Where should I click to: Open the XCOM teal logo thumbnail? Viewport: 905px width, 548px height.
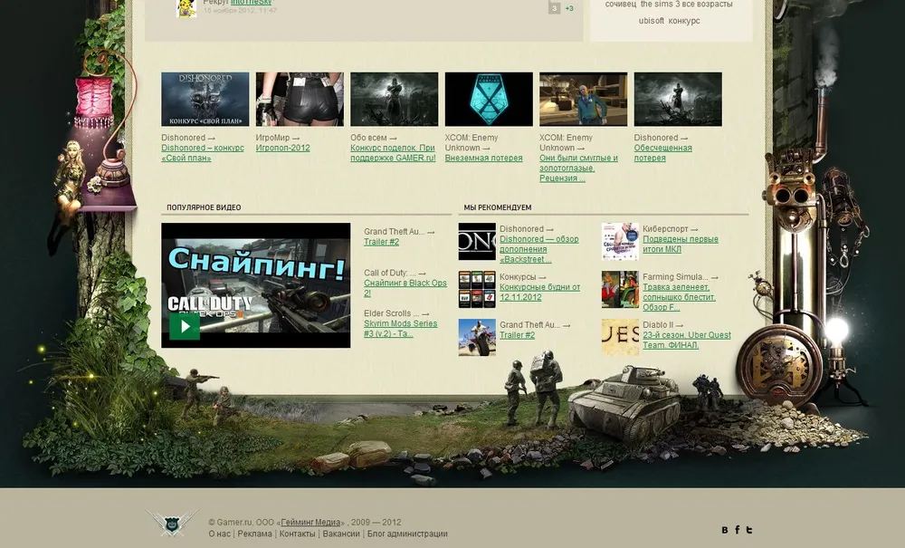[489, 99]
